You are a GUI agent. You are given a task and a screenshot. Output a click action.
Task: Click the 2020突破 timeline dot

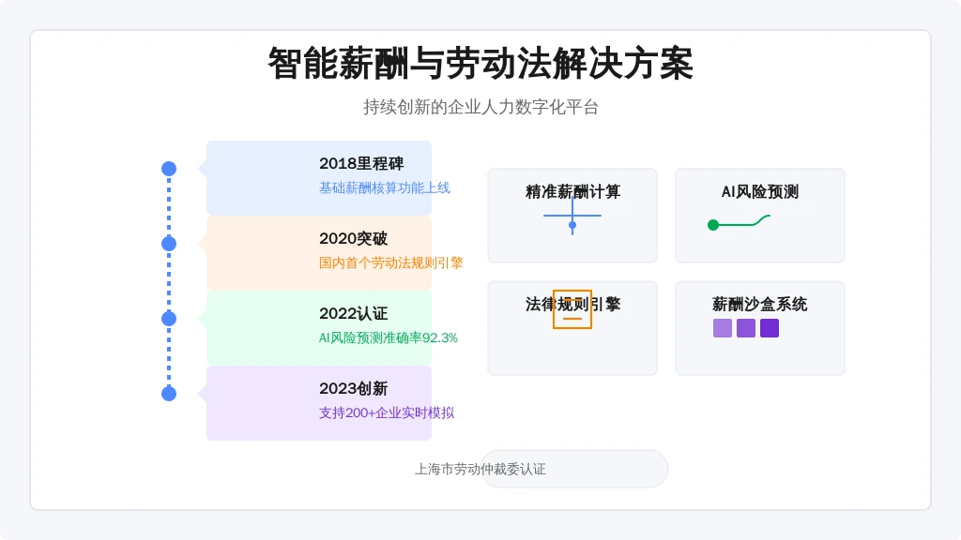point(169,244)
